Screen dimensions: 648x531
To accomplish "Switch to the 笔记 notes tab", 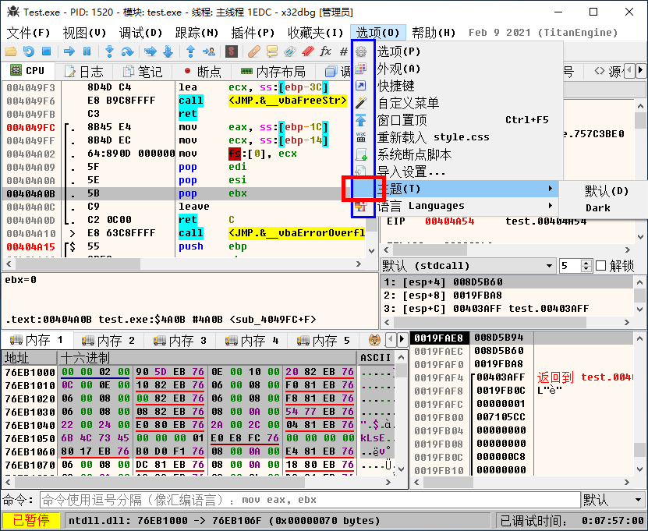I will tap(143, 72).
